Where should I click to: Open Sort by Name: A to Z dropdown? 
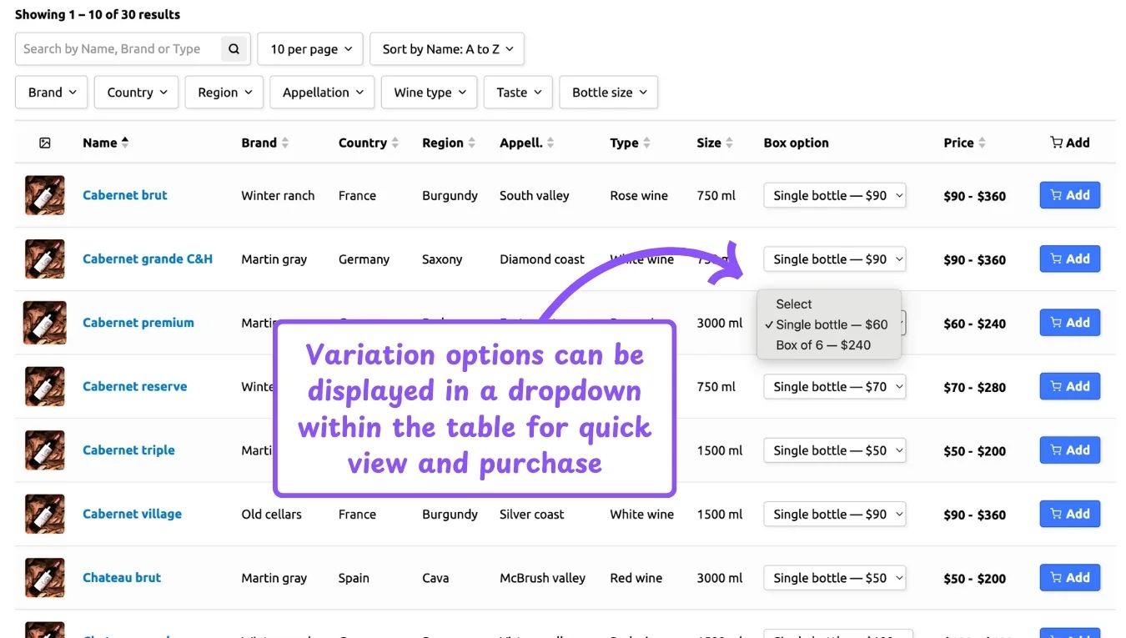coord(447,49)
